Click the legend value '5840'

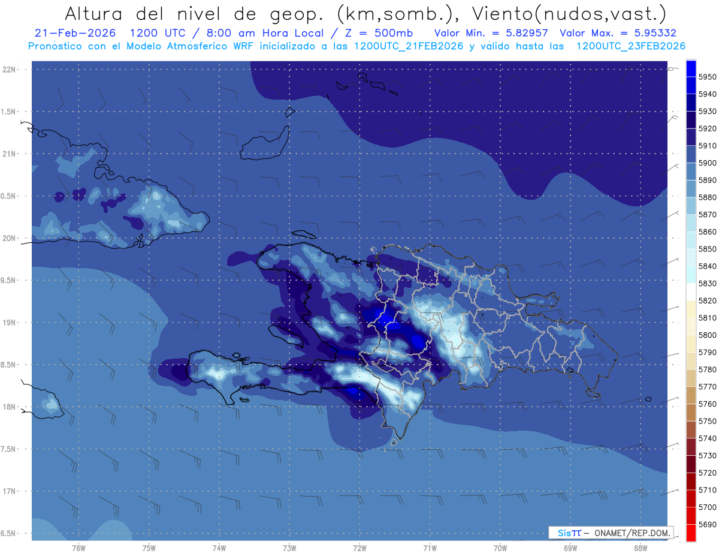708,266
